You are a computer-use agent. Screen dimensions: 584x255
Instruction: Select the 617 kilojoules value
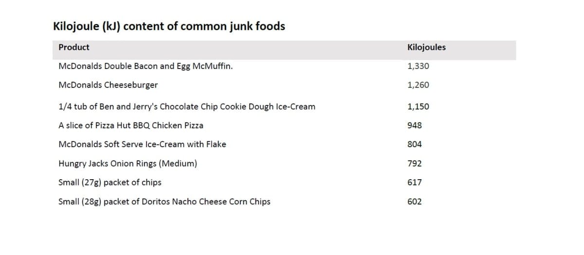coord(415,183)
